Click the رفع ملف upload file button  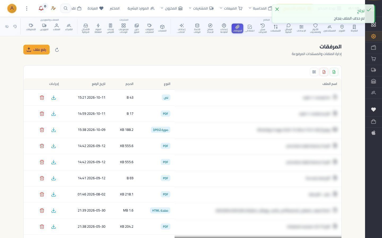[37, 50]
